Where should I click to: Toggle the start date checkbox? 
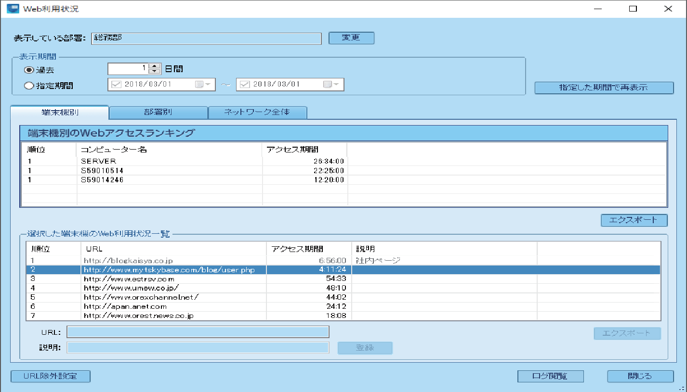117,84
